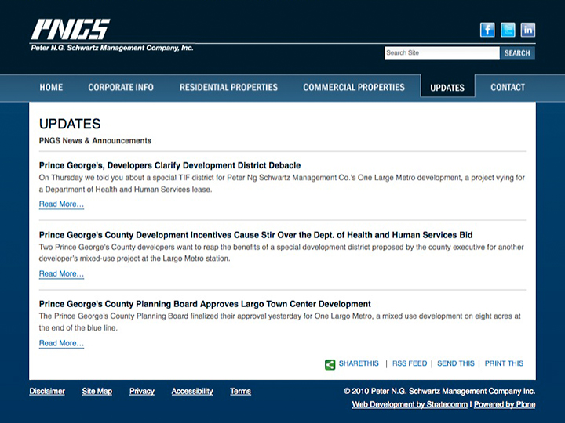The height and width of the screenshot is (423, 565).
Task: Click inside the Search Site field
Action: click(x=441, y=53)
